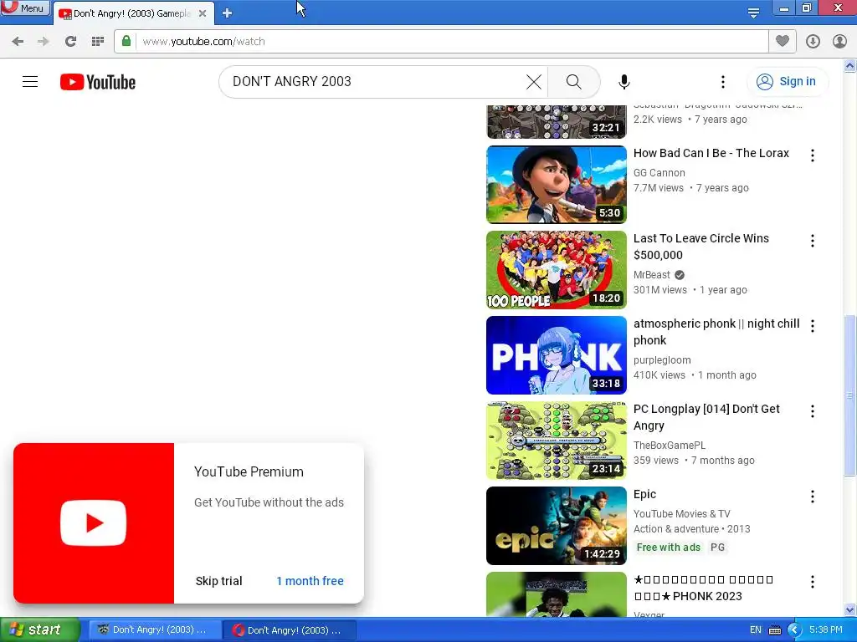This screenshot has height=642, width=857.
Task: Open the PHONK 2023 video title
Action: [x=703, y=588]
